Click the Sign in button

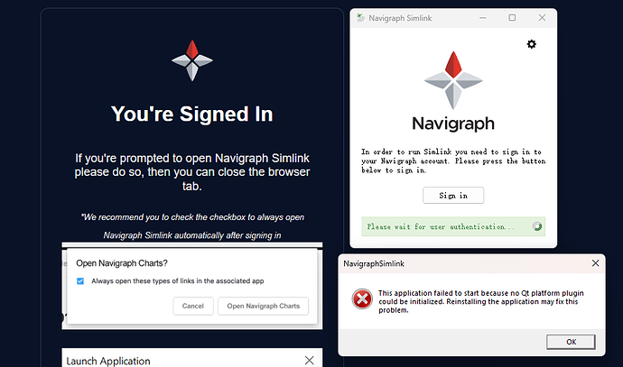pyautogui.click(x=453, y=195)
